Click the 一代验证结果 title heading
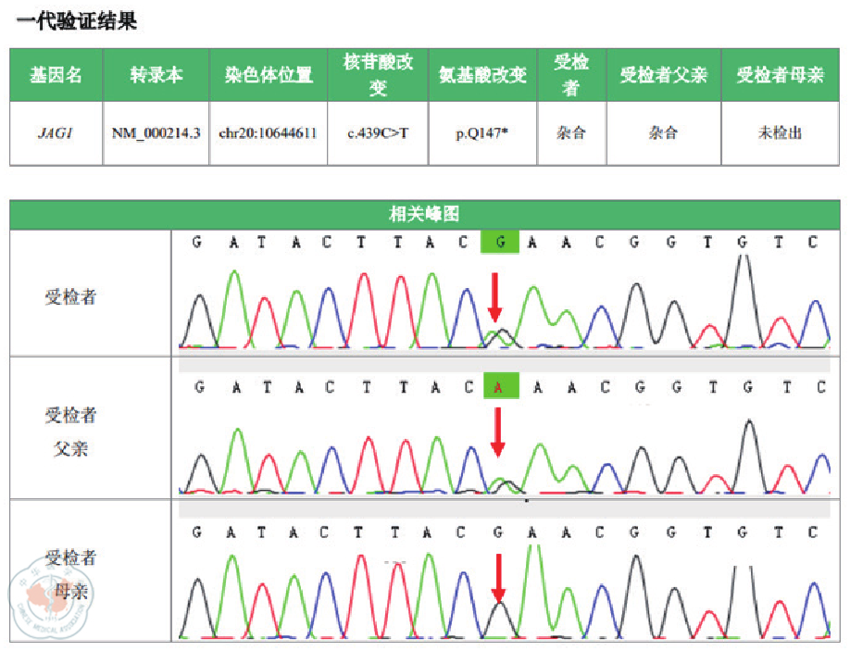 click(77, 19)
